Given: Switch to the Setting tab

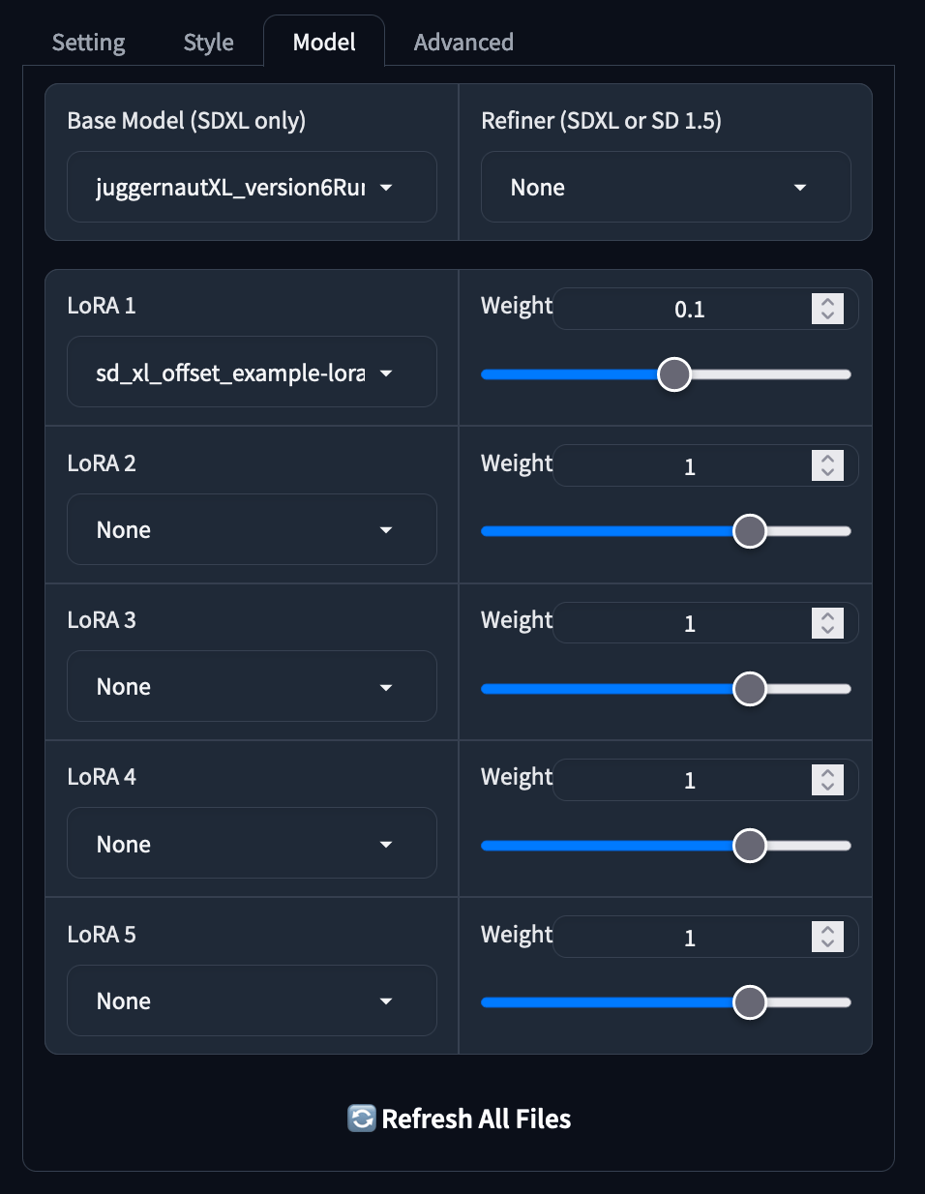Looking at the screenshot, I should coord(88,43).
